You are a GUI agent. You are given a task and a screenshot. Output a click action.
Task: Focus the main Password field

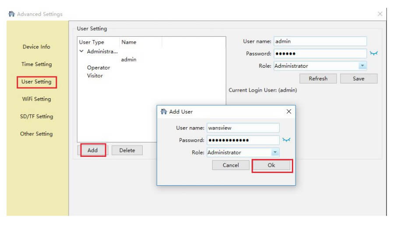(320, 54)
